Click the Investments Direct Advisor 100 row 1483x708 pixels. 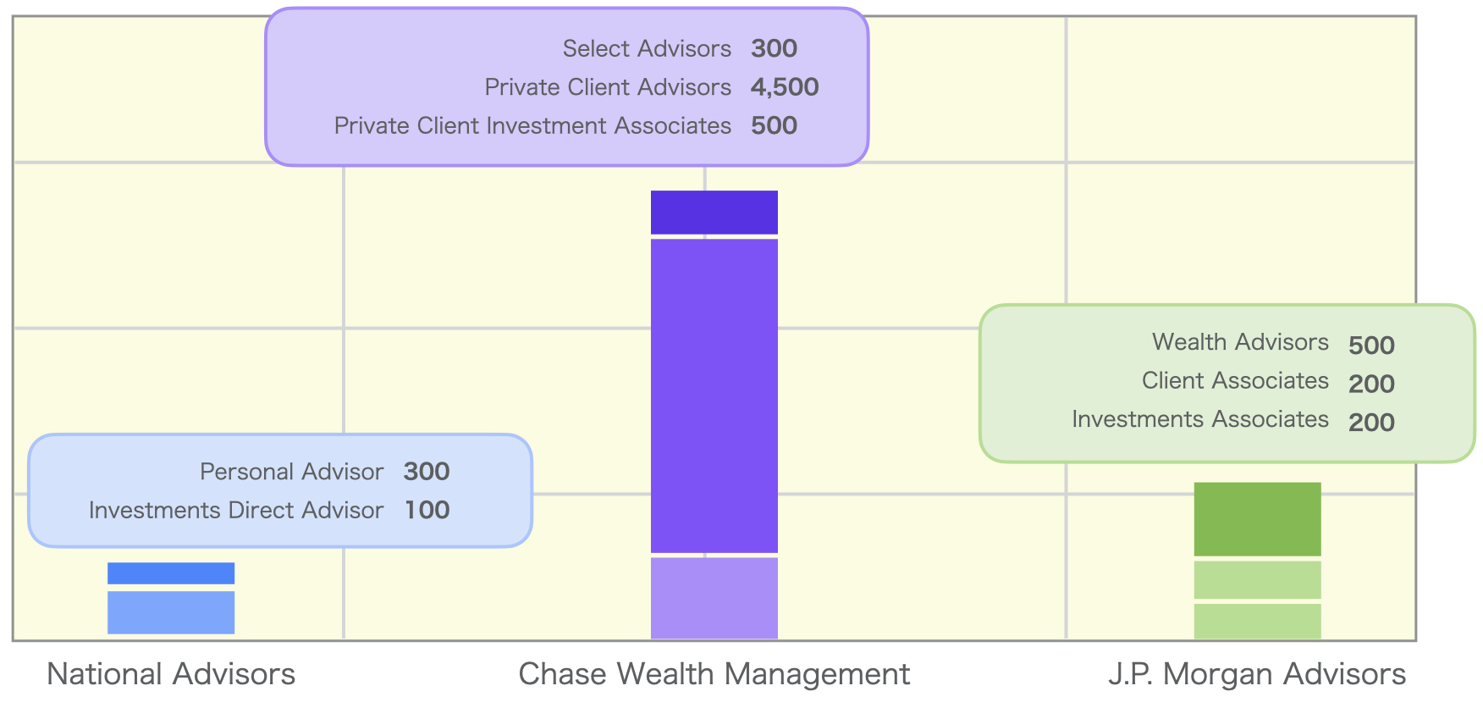pos(269,510)
